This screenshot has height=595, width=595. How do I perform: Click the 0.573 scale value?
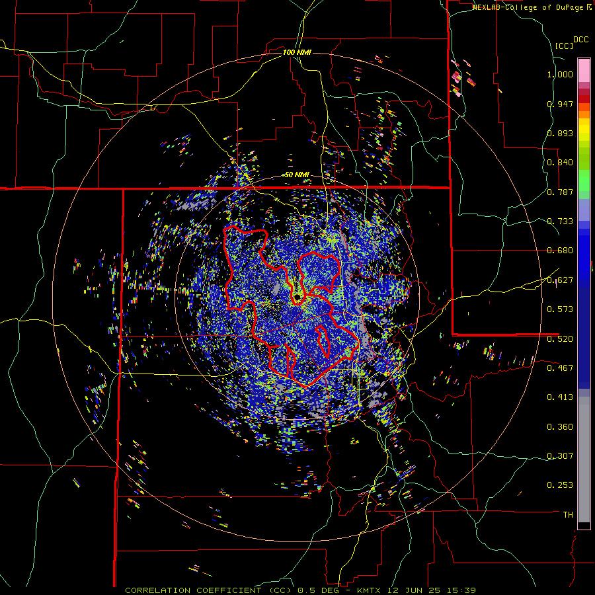point(560,309)
